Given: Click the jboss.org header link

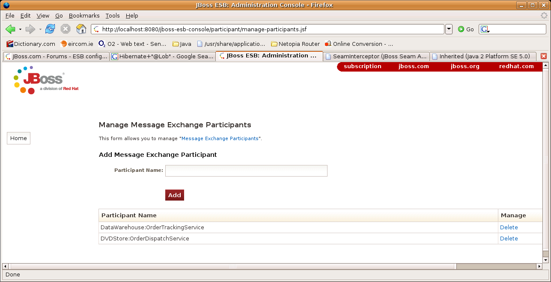Looking at the screenshot, I should 465,66.
